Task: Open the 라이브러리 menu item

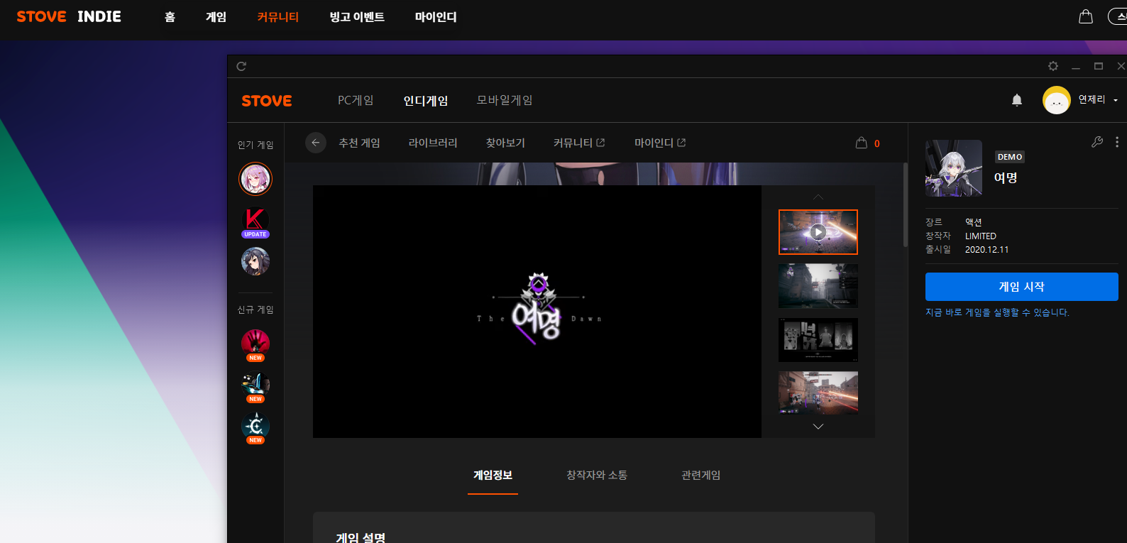Action: point(432,143)
